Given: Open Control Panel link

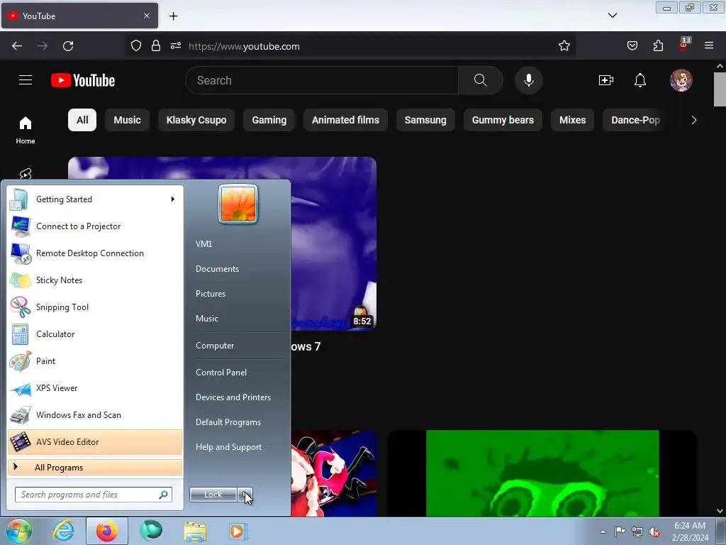Looking at the screenshot, I should pos(221,372).
